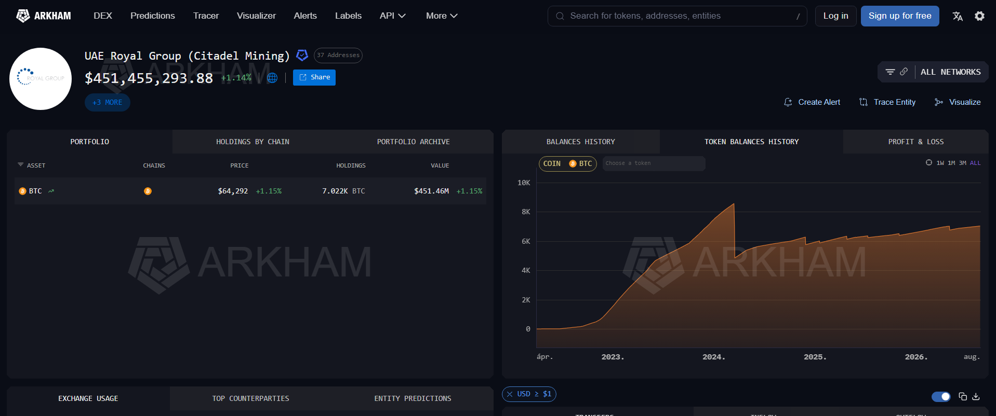Open the BTC trend chart arrow icon
The width and height of the screenshot is (996, 416).
[51, 191]
